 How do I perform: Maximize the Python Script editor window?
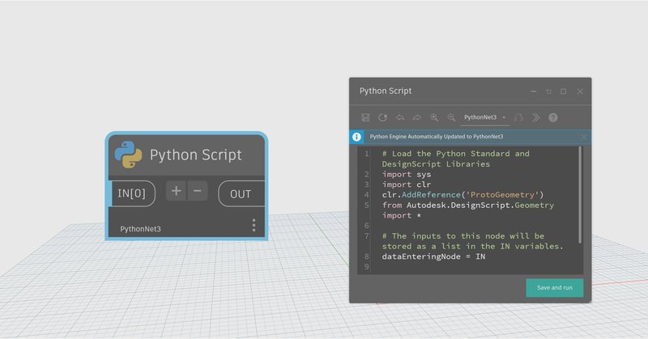coord(563,91)
